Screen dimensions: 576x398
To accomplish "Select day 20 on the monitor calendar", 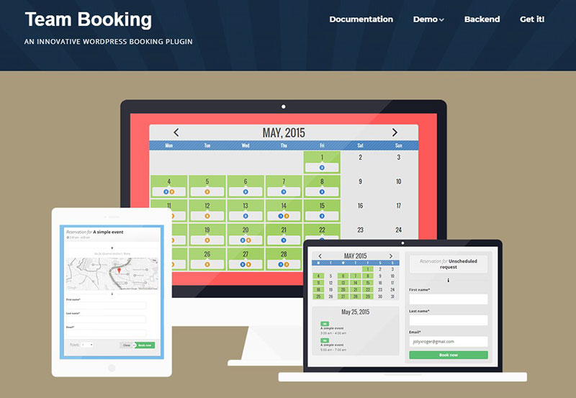I will tap(246, 235).
